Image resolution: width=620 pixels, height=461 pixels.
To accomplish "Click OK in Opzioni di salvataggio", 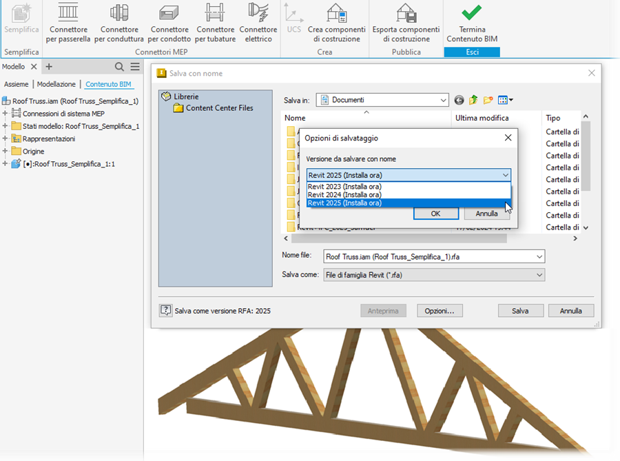I will coord(436,214).
